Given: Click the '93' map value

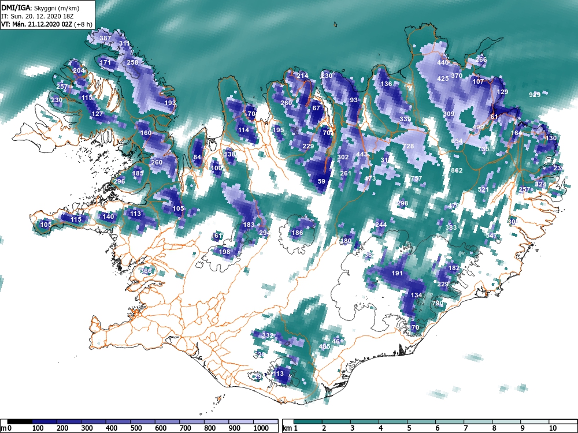Looking at the screenshot, I should click(354, 100).
